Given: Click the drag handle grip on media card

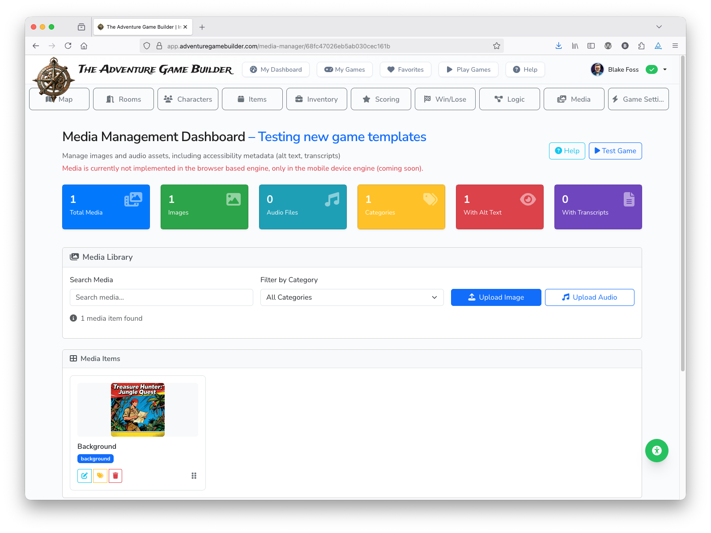Looking at the screenshot, I should [194, 476].
